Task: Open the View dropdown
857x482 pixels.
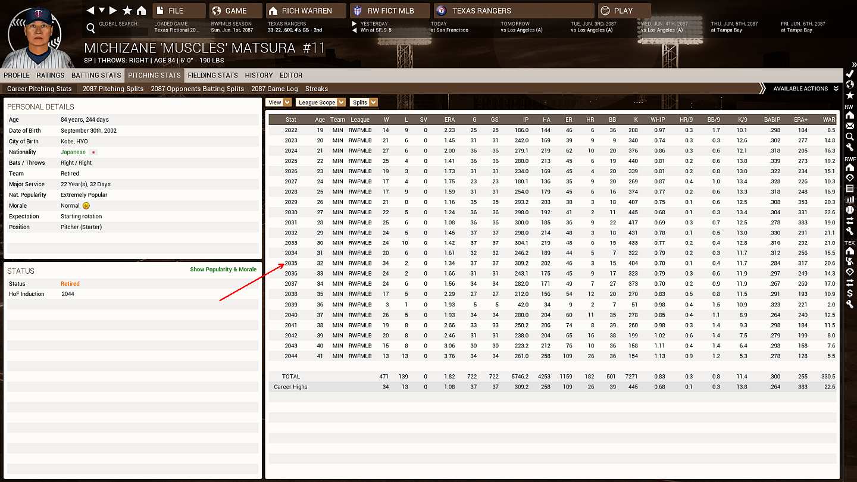Action: 279,102
